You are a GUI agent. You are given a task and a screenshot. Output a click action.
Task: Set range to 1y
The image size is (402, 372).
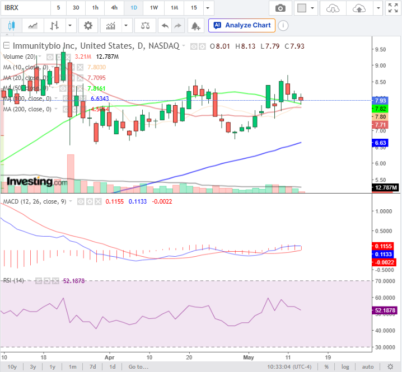52,366
